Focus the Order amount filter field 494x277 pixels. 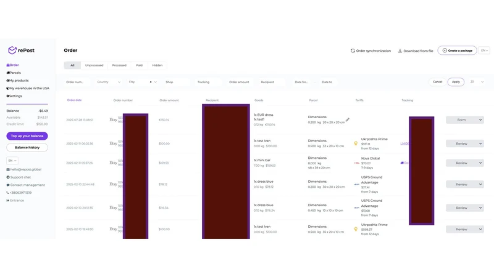coord(240,82)
